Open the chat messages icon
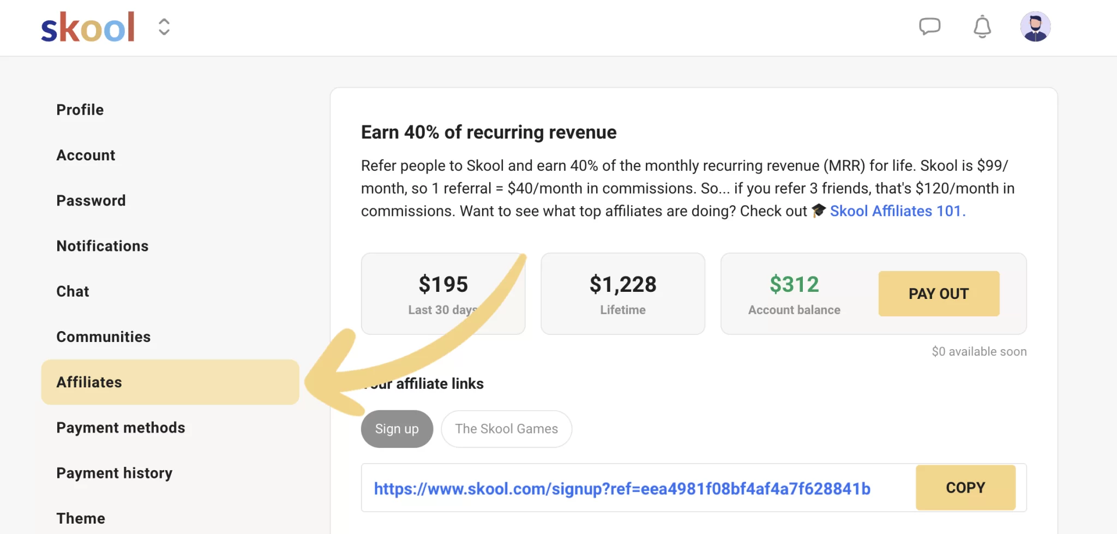 pos(929,26)
